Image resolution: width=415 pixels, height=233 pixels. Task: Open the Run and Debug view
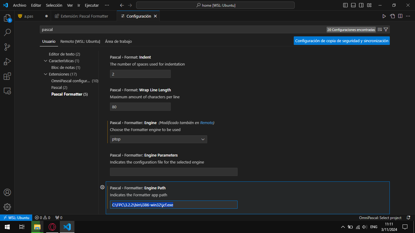[x=7, y=61]
